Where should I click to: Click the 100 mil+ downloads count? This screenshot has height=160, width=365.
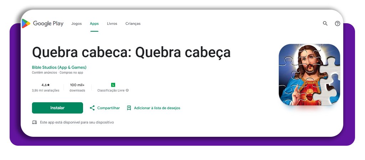click(x=77, y=85)
